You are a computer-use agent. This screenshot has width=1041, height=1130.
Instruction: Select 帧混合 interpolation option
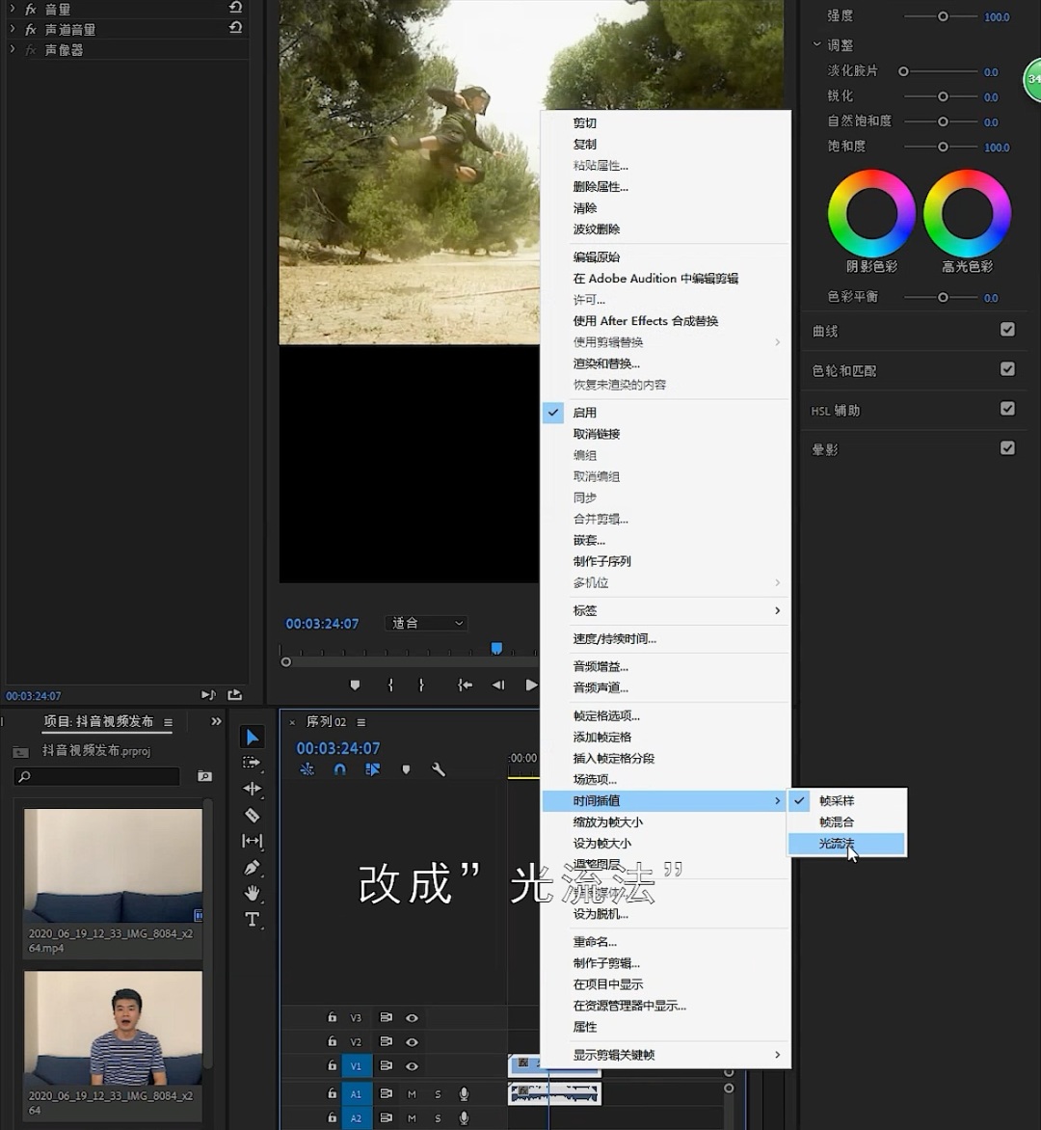[x=837, y=822]
